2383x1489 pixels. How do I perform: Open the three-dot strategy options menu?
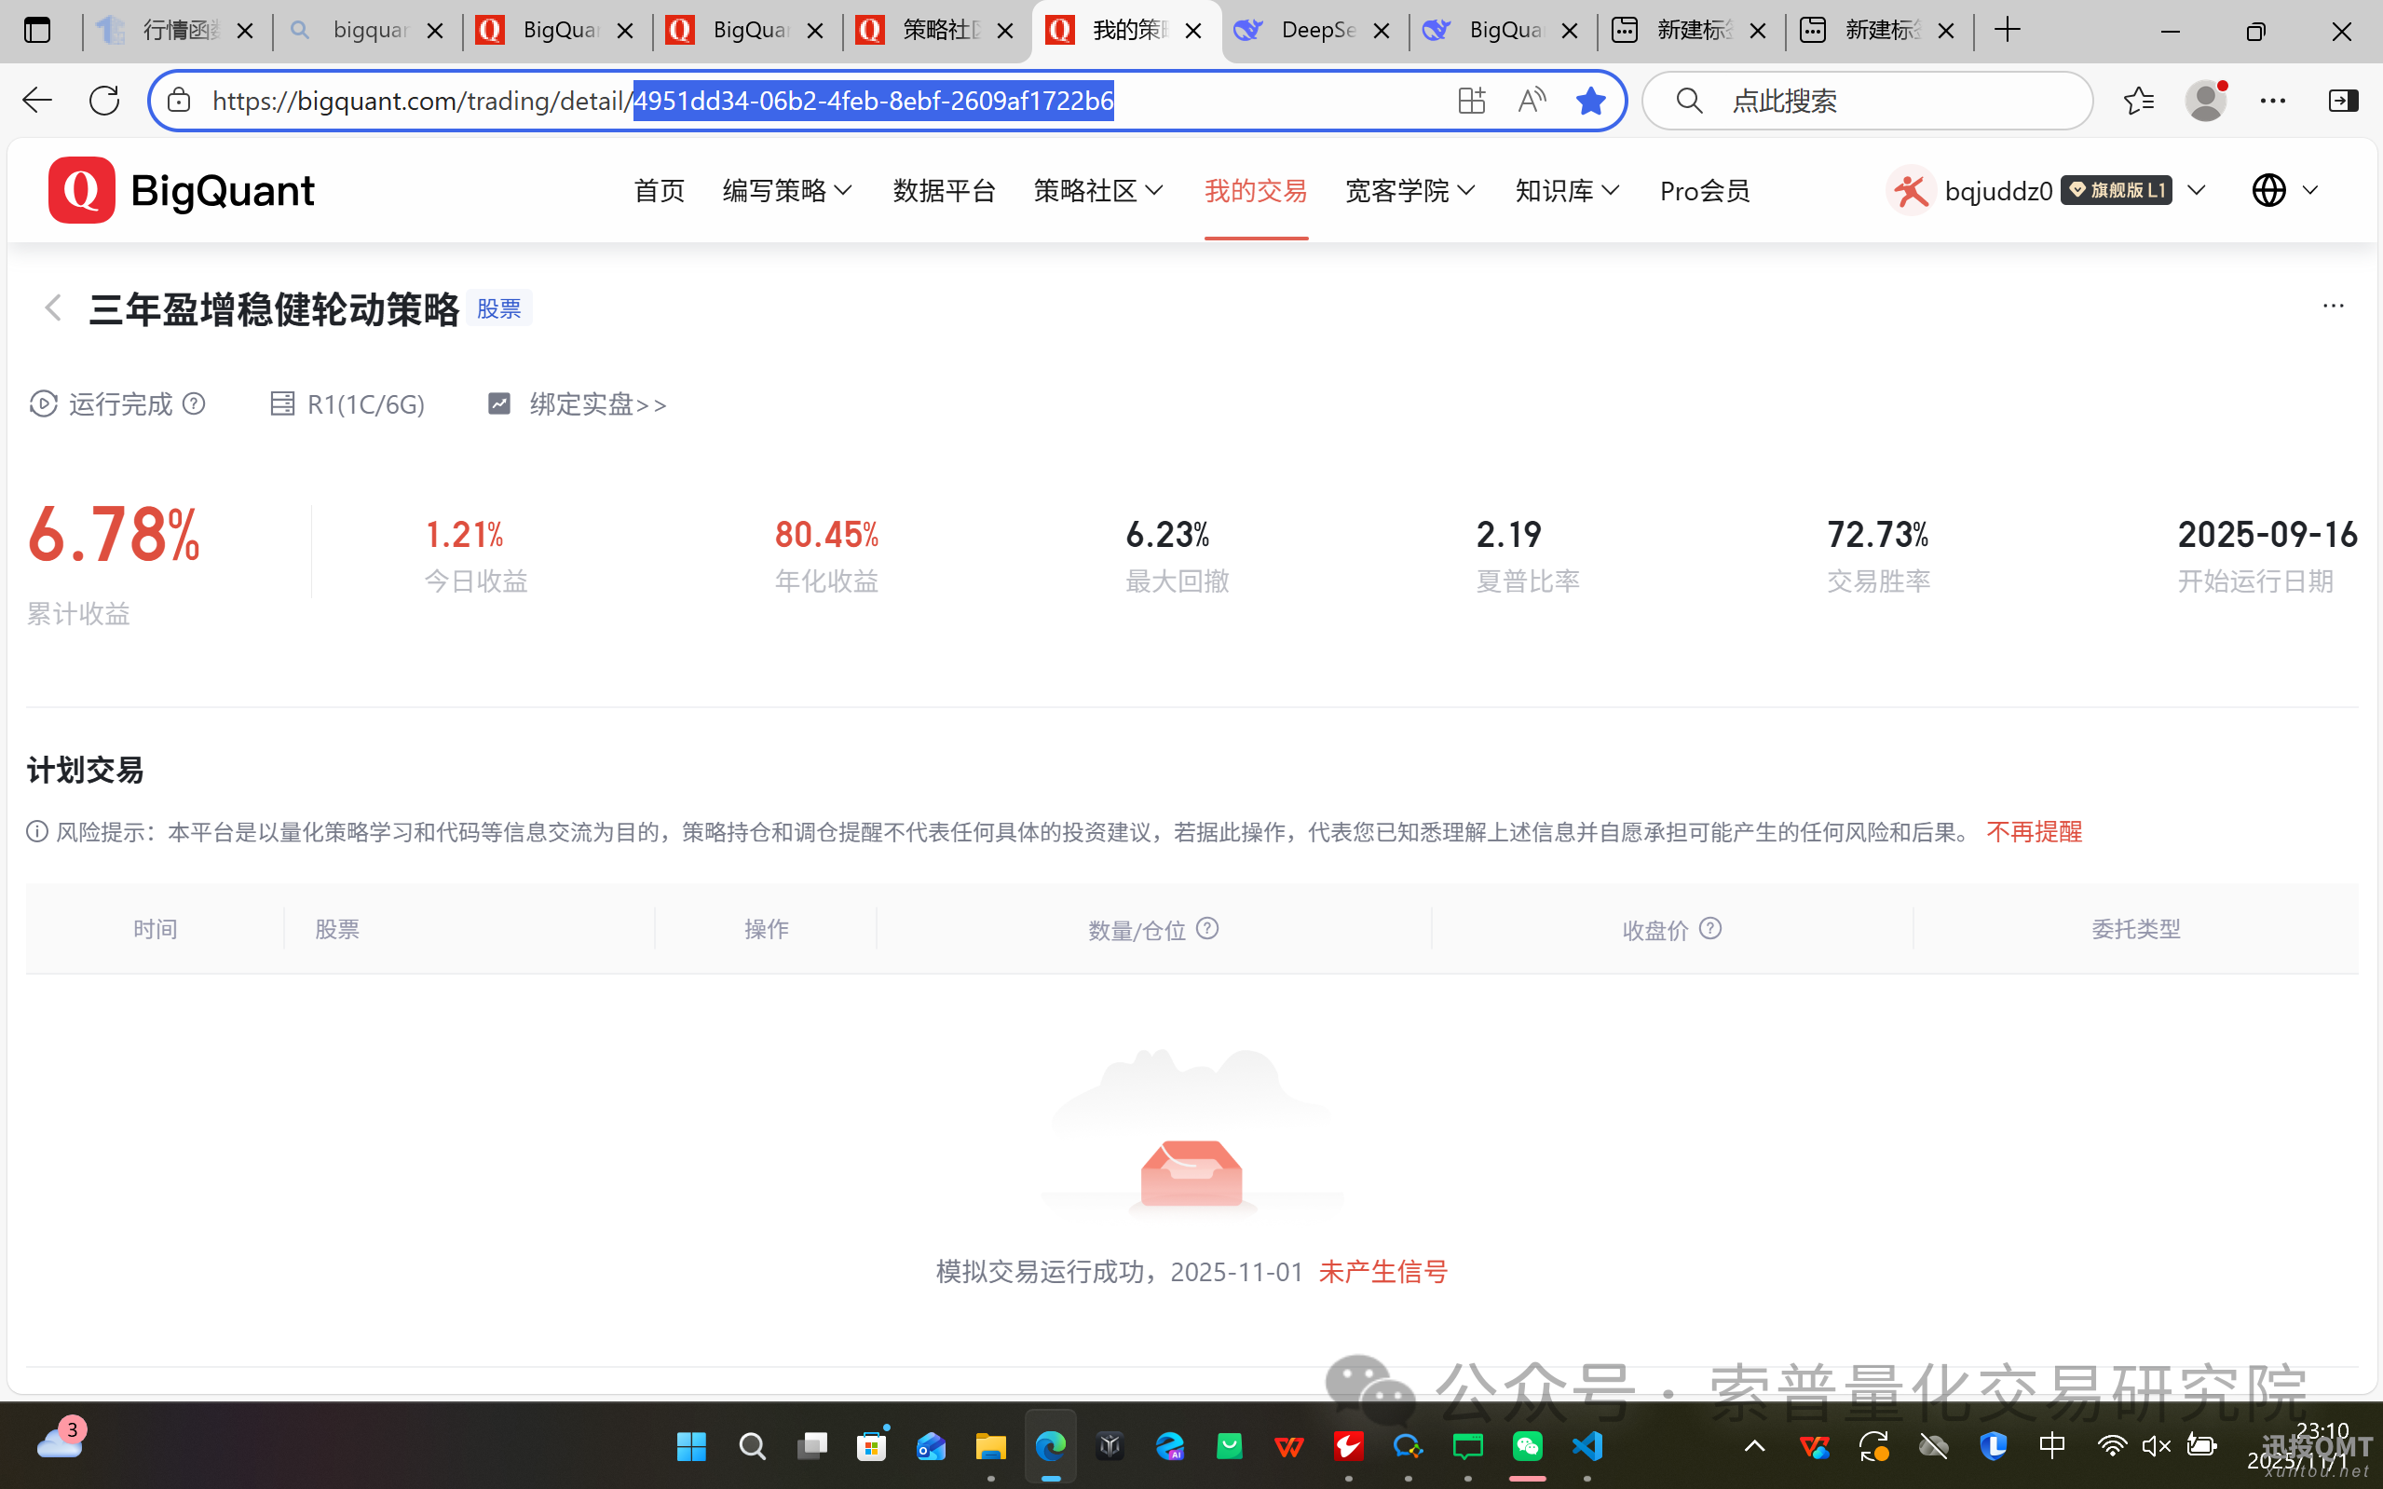[x=2333, y=307]
